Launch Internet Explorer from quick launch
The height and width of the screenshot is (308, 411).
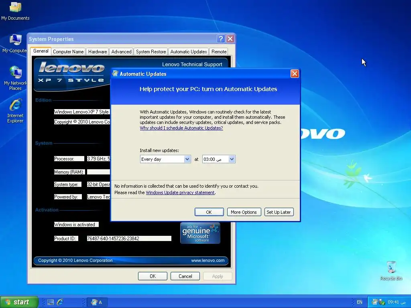60,302
